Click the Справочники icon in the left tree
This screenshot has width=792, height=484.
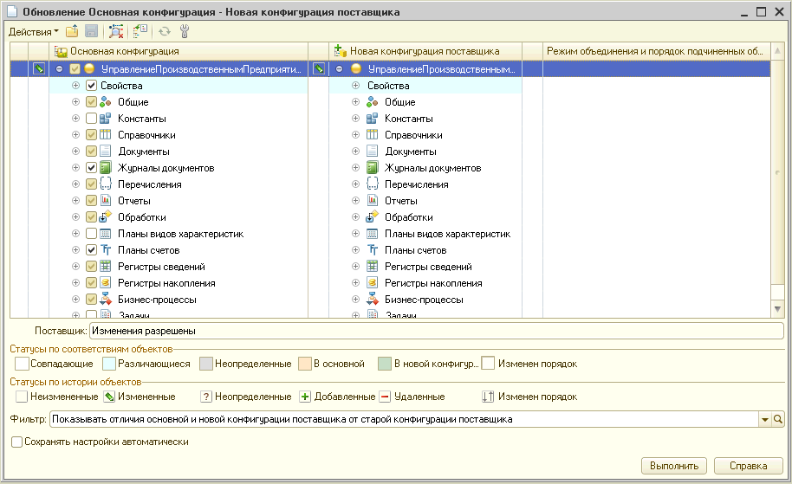(x=105, y=135)
